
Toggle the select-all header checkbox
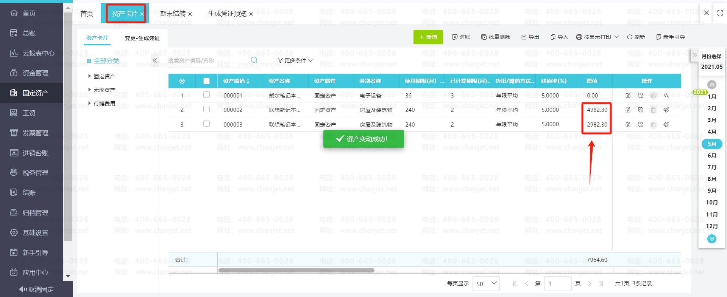(x=206, y=81)
